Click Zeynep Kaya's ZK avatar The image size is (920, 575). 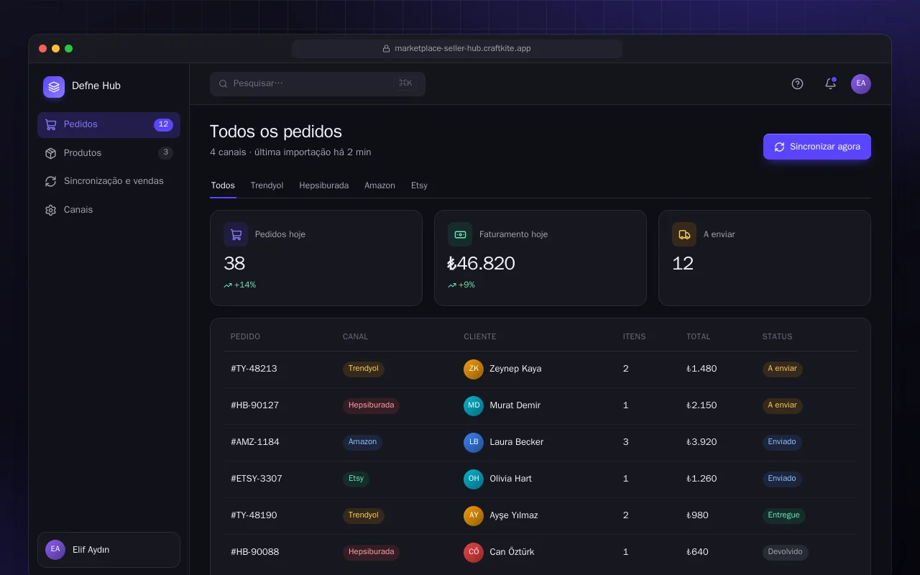474,369
